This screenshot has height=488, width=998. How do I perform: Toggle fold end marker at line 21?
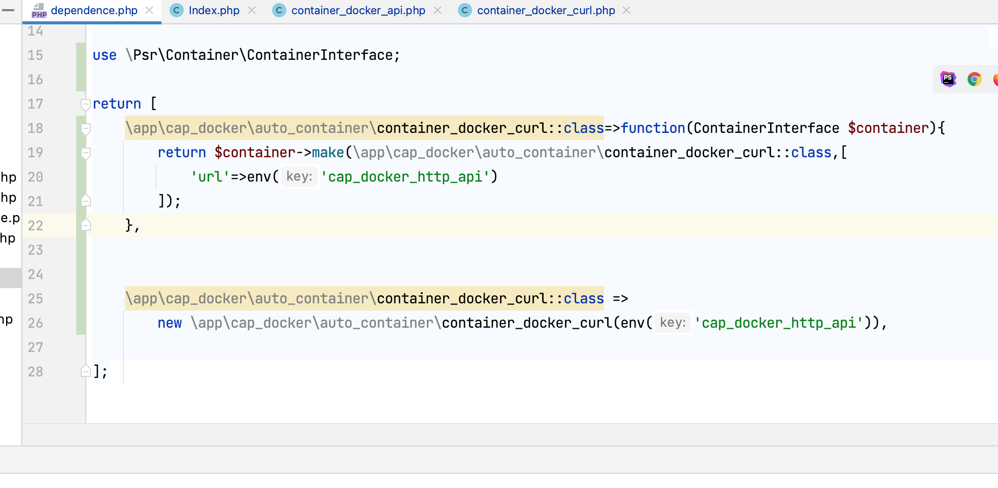coord(86,201)
